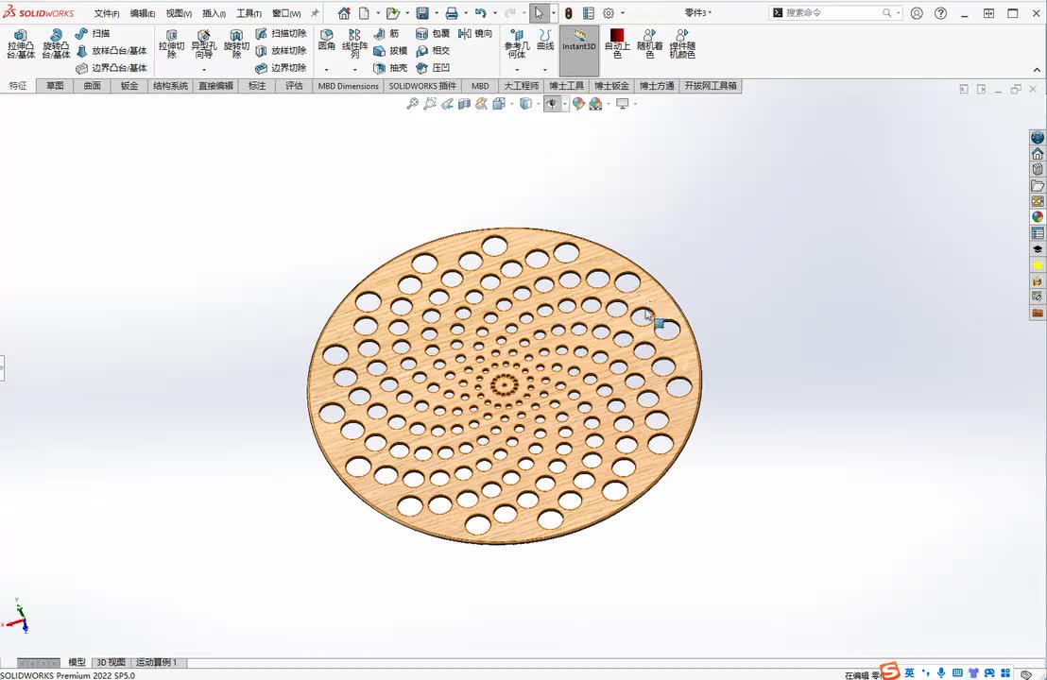Click the Home welcome icon
This screenshot has height=680, width=1047.
tap(344, 13)
